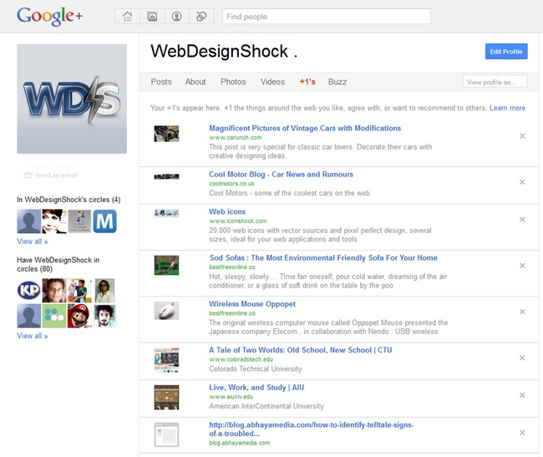Switch to the Posts tab
The image size is (543, 457).
click(x=161, y=82)
